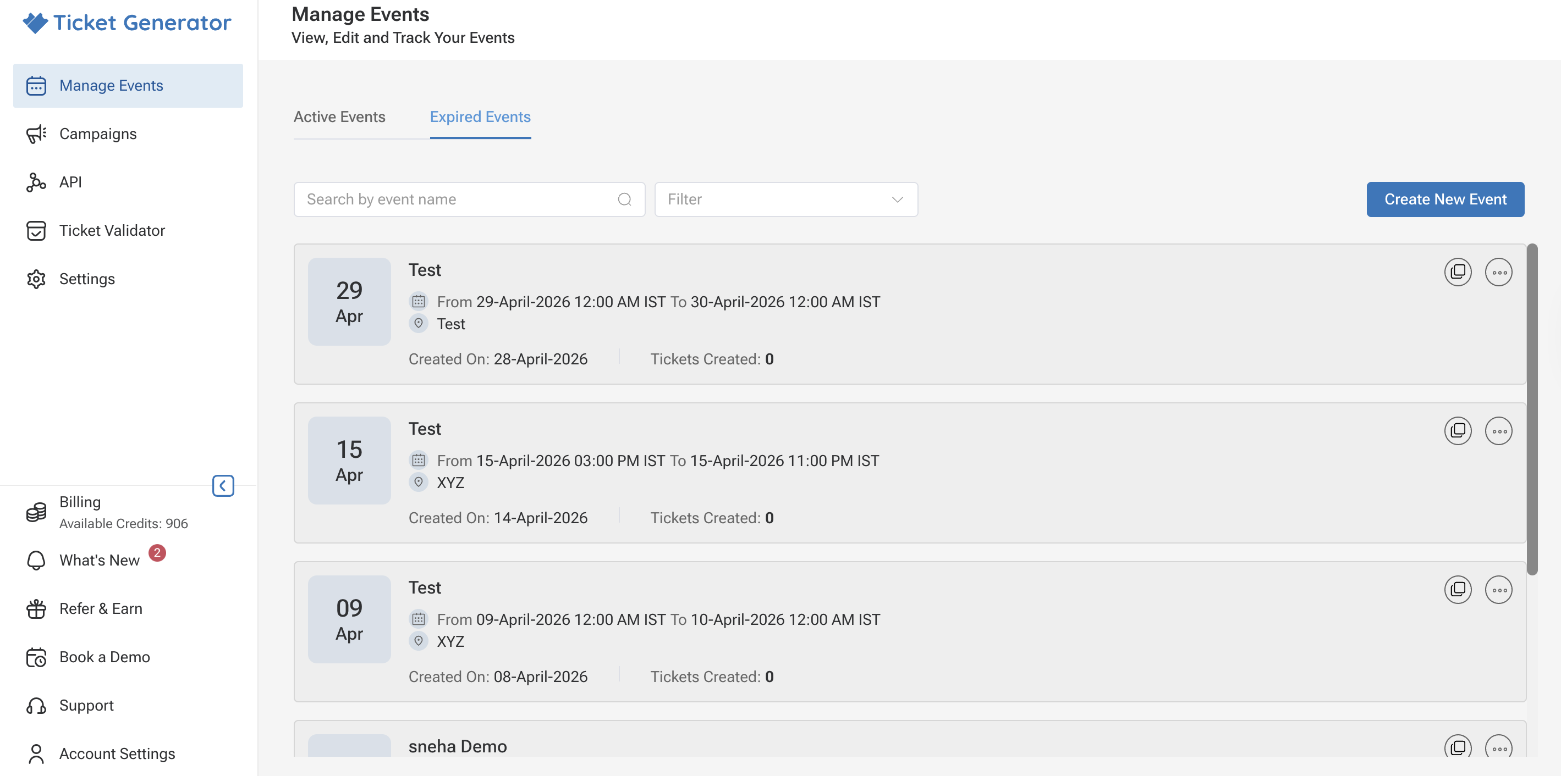This screenshot has width=1561, height=776.
Task: Open Book a Demo
Action: coord(104,657)
